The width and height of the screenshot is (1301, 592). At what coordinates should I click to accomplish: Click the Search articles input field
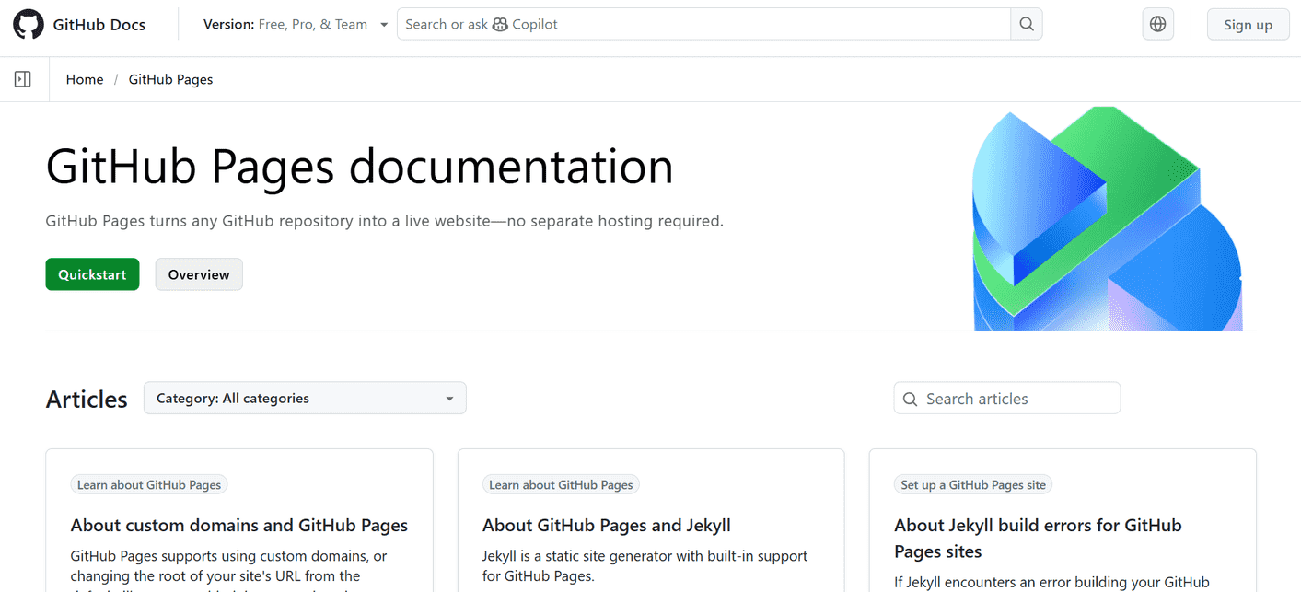pos(1007,399)
